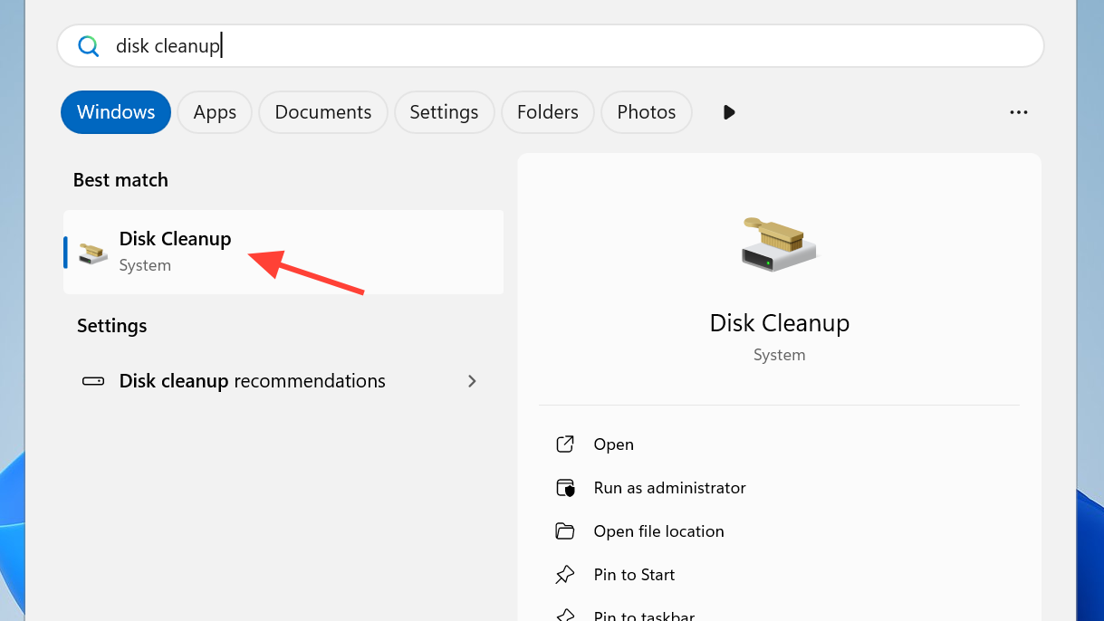
Task: Select the Windows filter tab
Action: pyautogui.click(x=116, y=112)
